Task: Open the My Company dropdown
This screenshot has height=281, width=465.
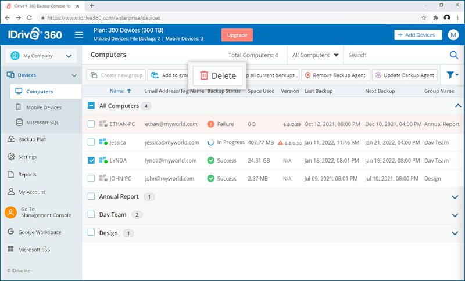Action: click(x=41, y=56)
